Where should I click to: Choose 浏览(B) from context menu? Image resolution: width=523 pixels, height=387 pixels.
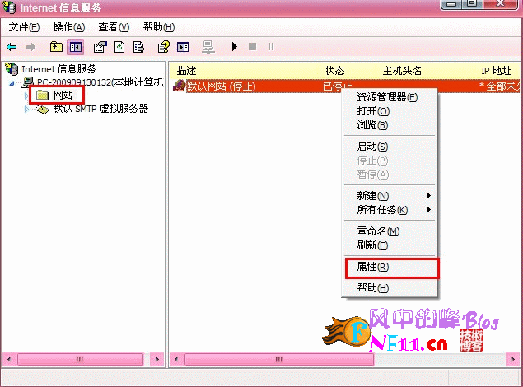tap(390, 125)
